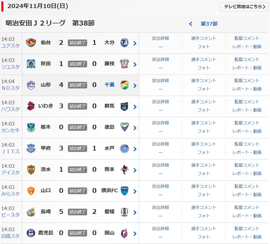Open 試合詳細 for 秋田 vs 藤枝

click(161, 60)
